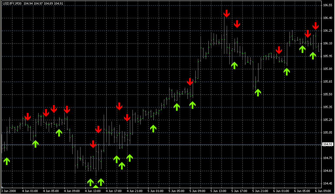
Task: Select the rightmost green up arrow
Action: click(313, 56)
